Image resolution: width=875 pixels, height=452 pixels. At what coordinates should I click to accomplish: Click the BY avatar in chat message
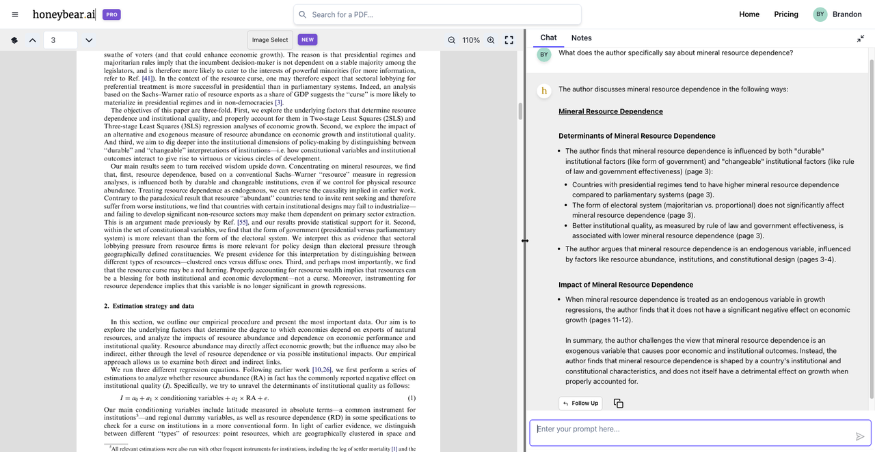[544, 55]
